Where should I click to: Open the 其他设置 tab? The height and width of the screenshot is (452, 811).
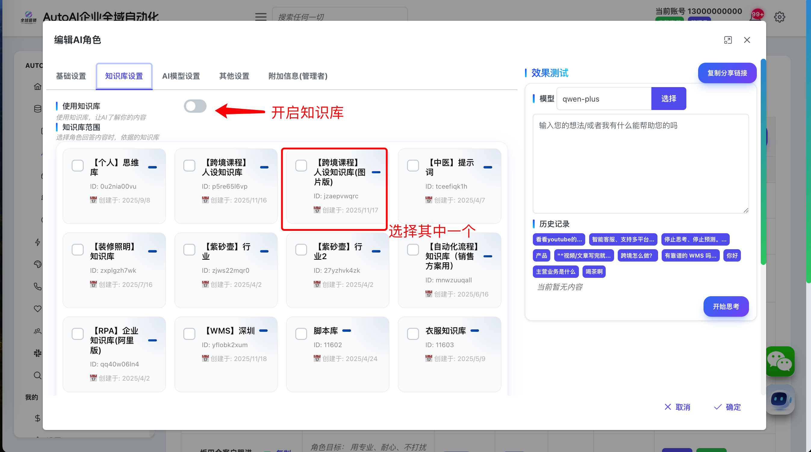[x=234, y=76]
